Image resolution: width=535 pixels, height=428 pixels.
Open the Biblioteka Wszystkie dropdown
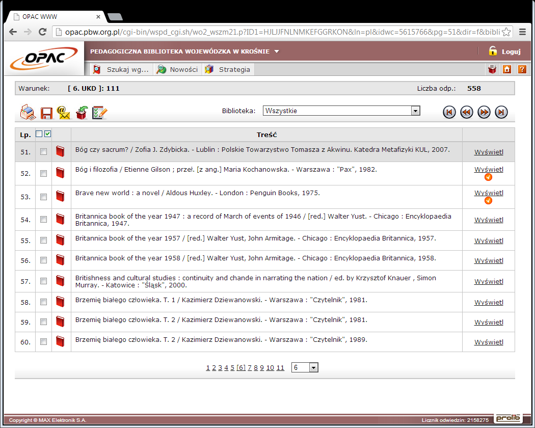point(341,111)
